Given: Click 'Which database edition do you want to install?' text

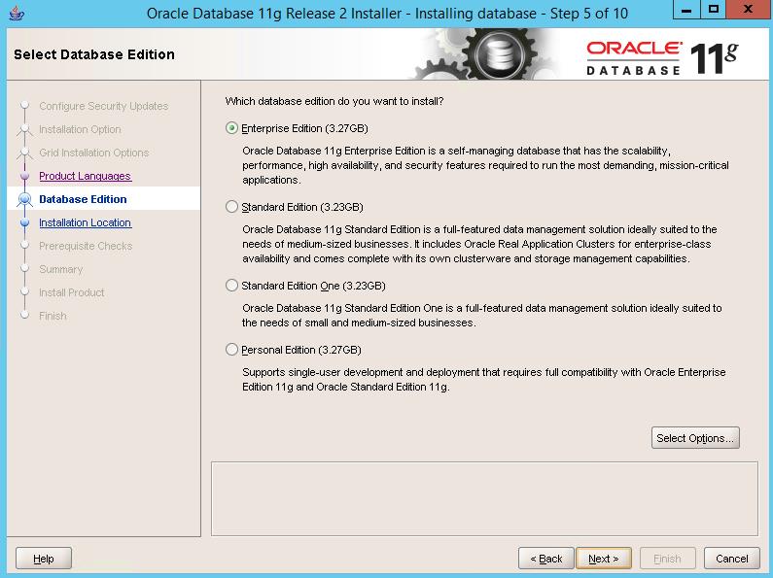Looking at the screenshot, I should (334, 101).
